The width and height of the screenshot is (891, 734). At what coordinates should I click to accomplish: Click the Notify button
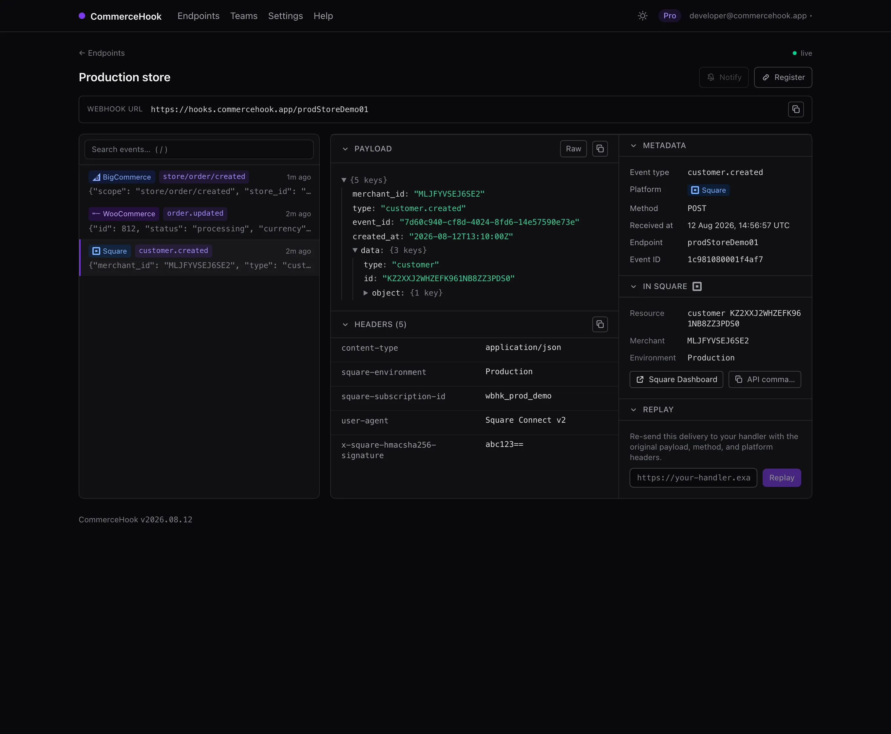pos(724,77)
